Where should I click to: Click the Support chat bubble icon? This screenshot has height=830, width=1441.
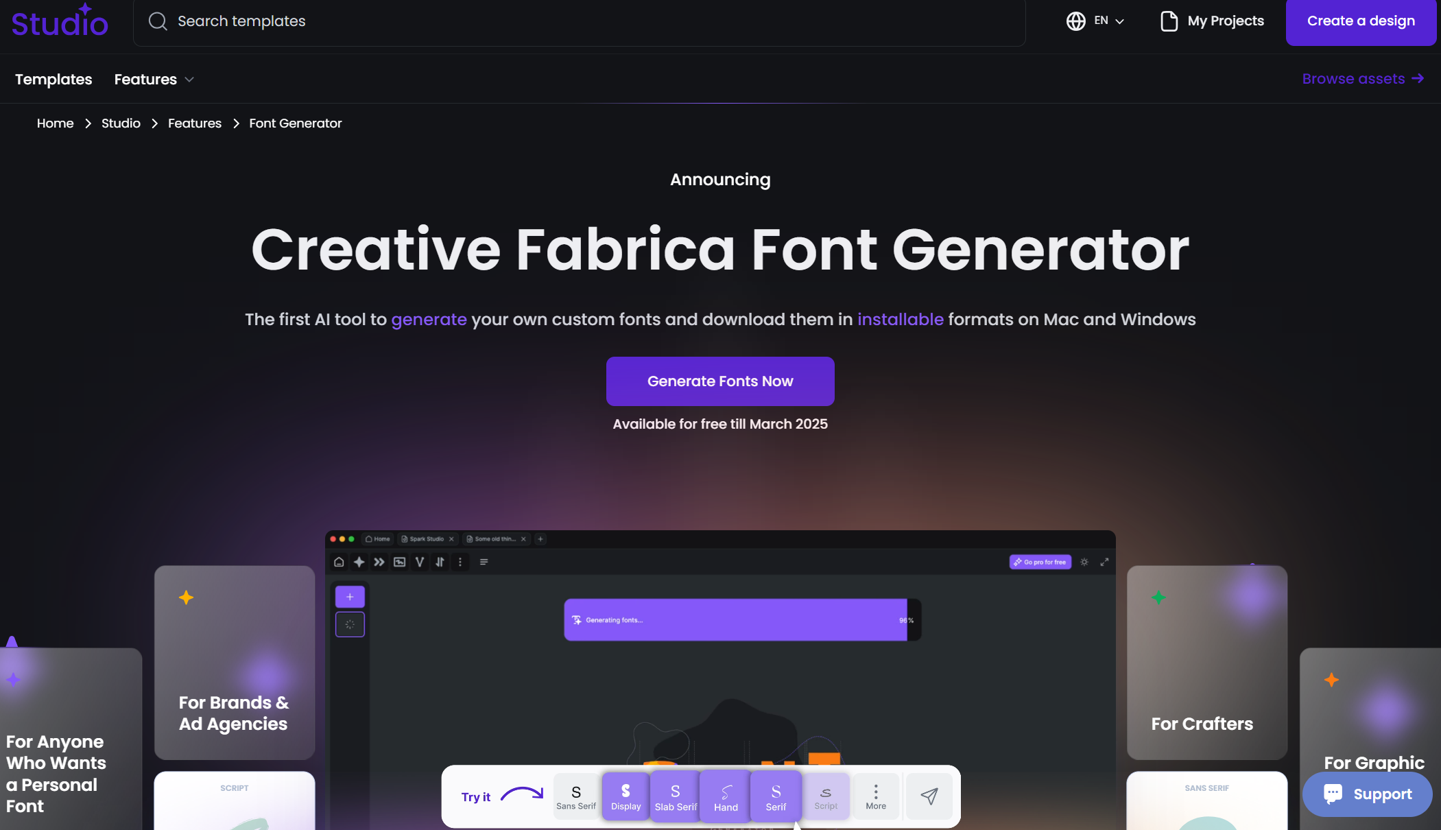click(x=1333, y=794)
